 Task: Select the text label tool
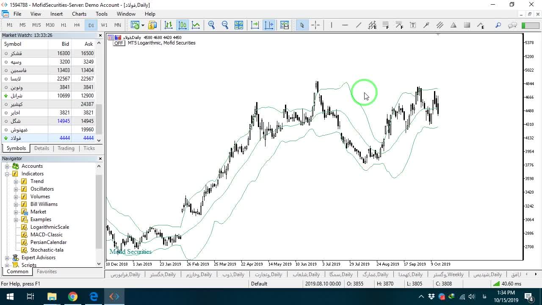point(413,25)
